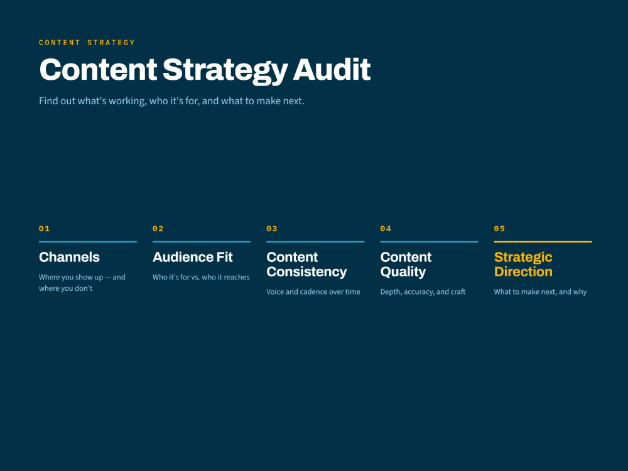Click the 'Audience Fit' heading
This screenshot has width=628, height=471.
tap(193, 257)
